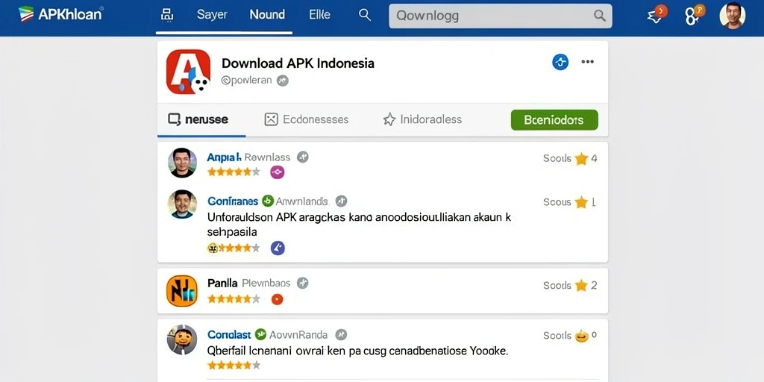
Task: Open Conolast reviewer avatar
Action: coord(182,339)
